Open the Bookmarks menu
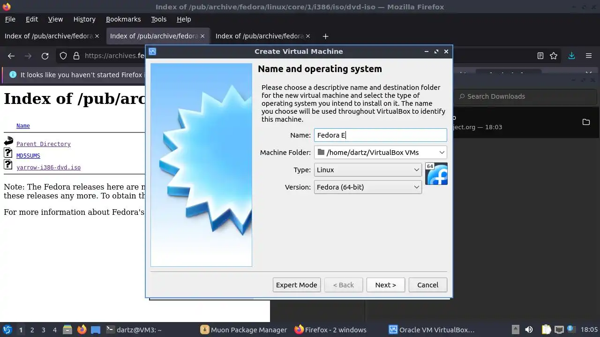 [123, 19]
